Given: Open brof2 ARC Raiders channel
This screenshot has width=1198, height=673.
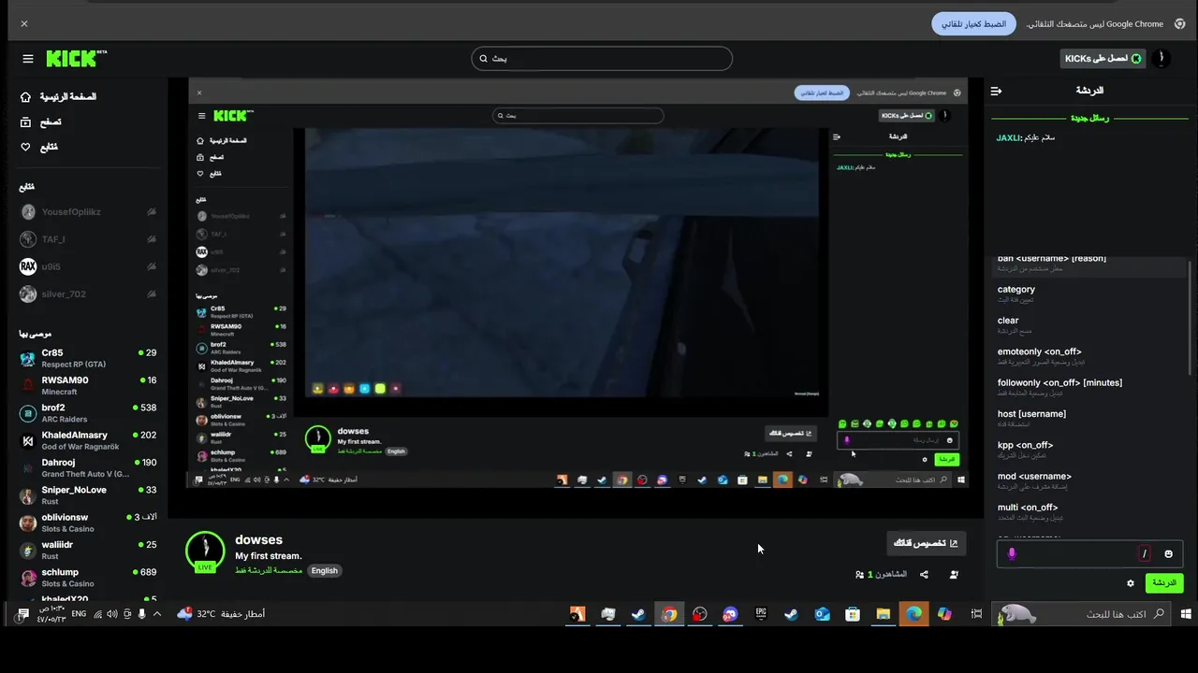Looking at the screenshot, I should pos(88,413).
